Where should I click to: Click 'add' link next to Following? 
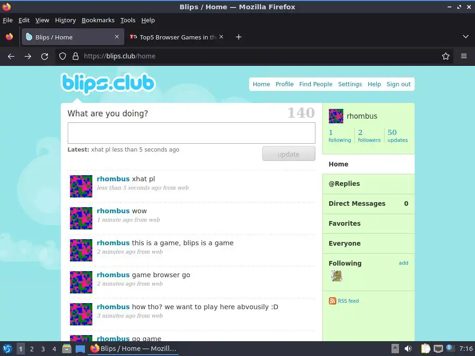pos(403,263)
